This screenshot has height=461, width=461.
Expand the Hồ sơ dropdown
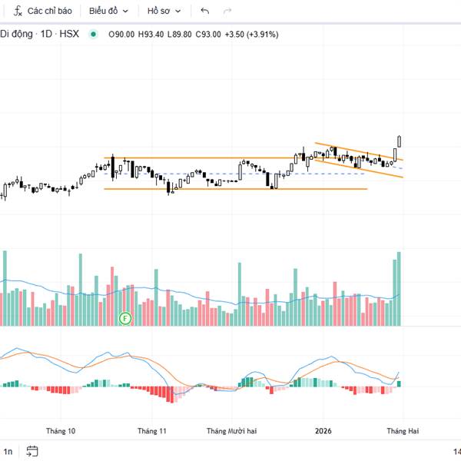click(x=166, y=11)
